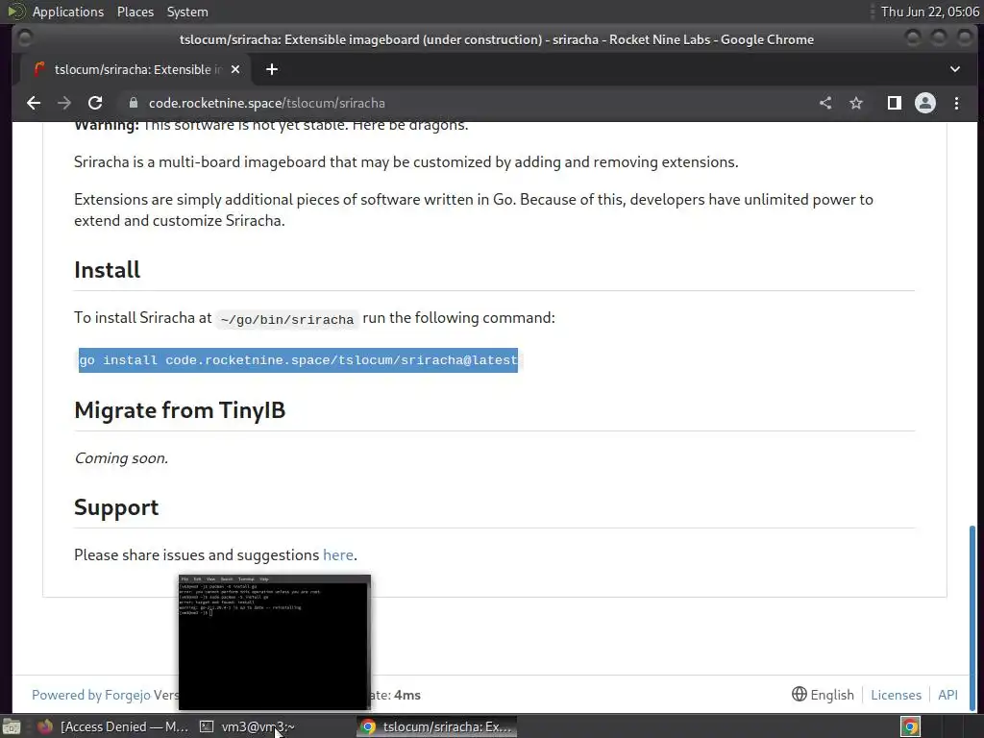The image size is (984, 738).
Task: Expand the tab search dropdown
Action: 954,69
